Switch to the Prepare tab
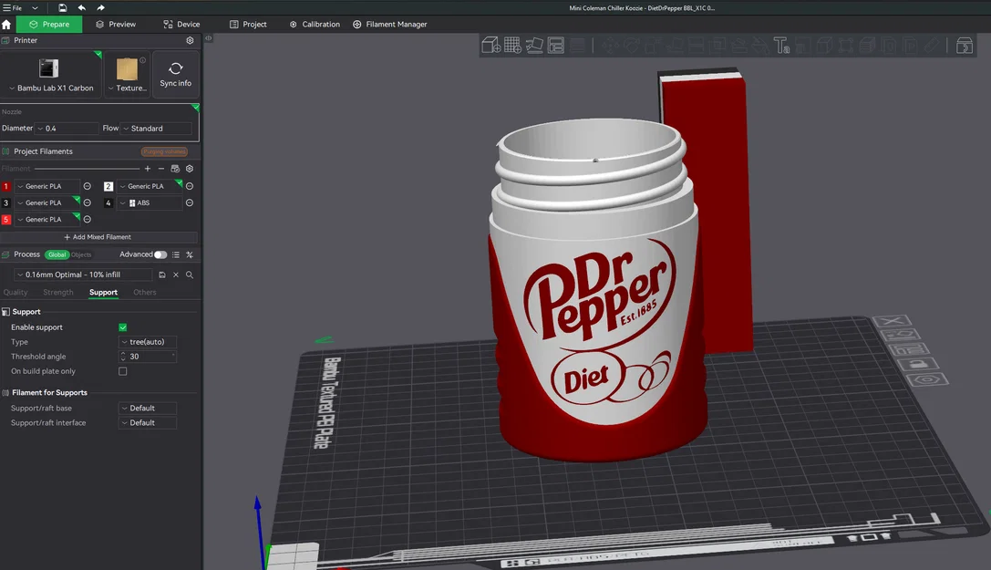The width and height of the screenshot is (991, 570). (49, 24)
